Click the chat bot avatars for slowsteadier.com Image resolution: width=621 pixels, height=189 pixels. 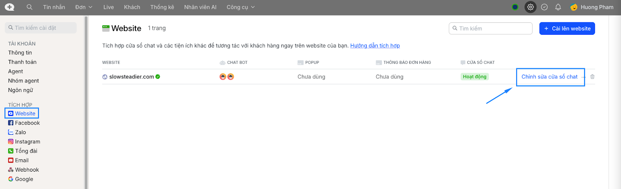coord(227,77)
